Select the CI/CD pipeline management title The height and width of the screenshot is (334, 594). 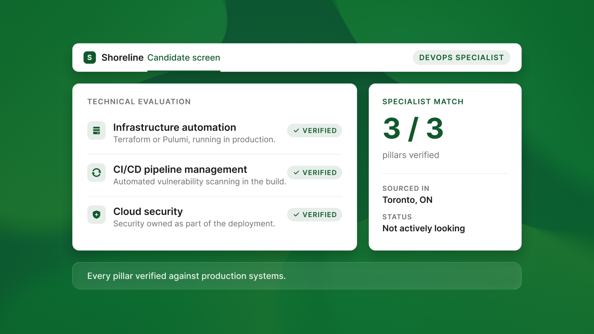tap(180, 170)
